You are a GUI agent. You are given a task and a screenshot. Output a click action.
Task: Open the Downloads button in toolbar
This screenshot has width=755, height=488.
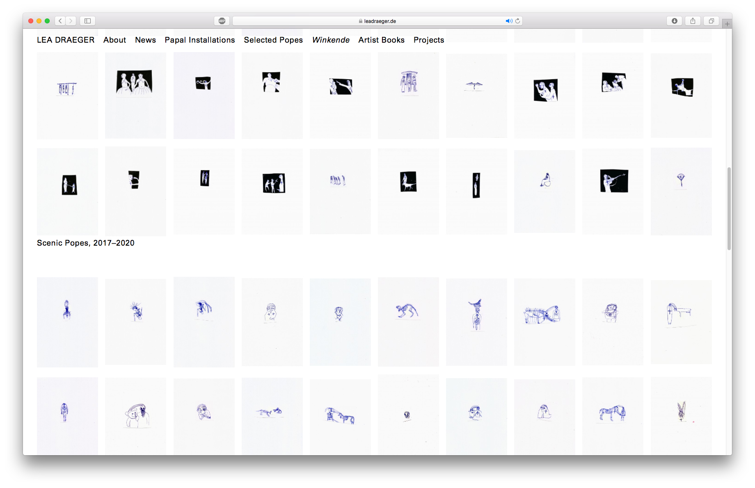coord(674,21)
